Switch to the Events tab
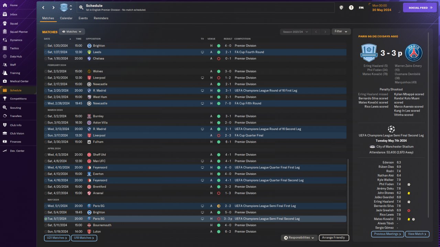Screen dimensions: 440x247 (83, 18)
